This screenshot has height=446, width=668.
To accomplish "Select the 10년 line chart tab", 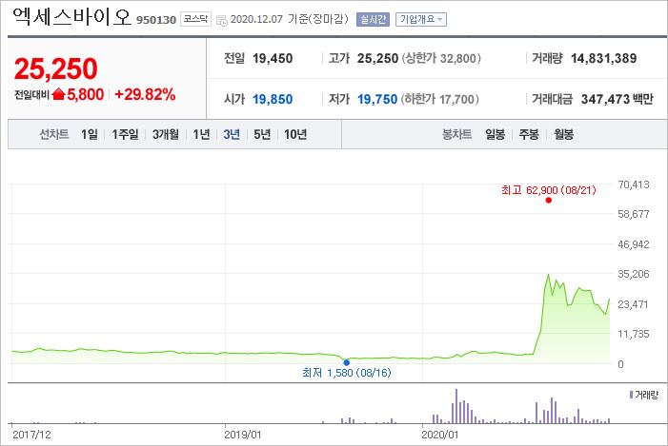I will [x=295, y=134].
